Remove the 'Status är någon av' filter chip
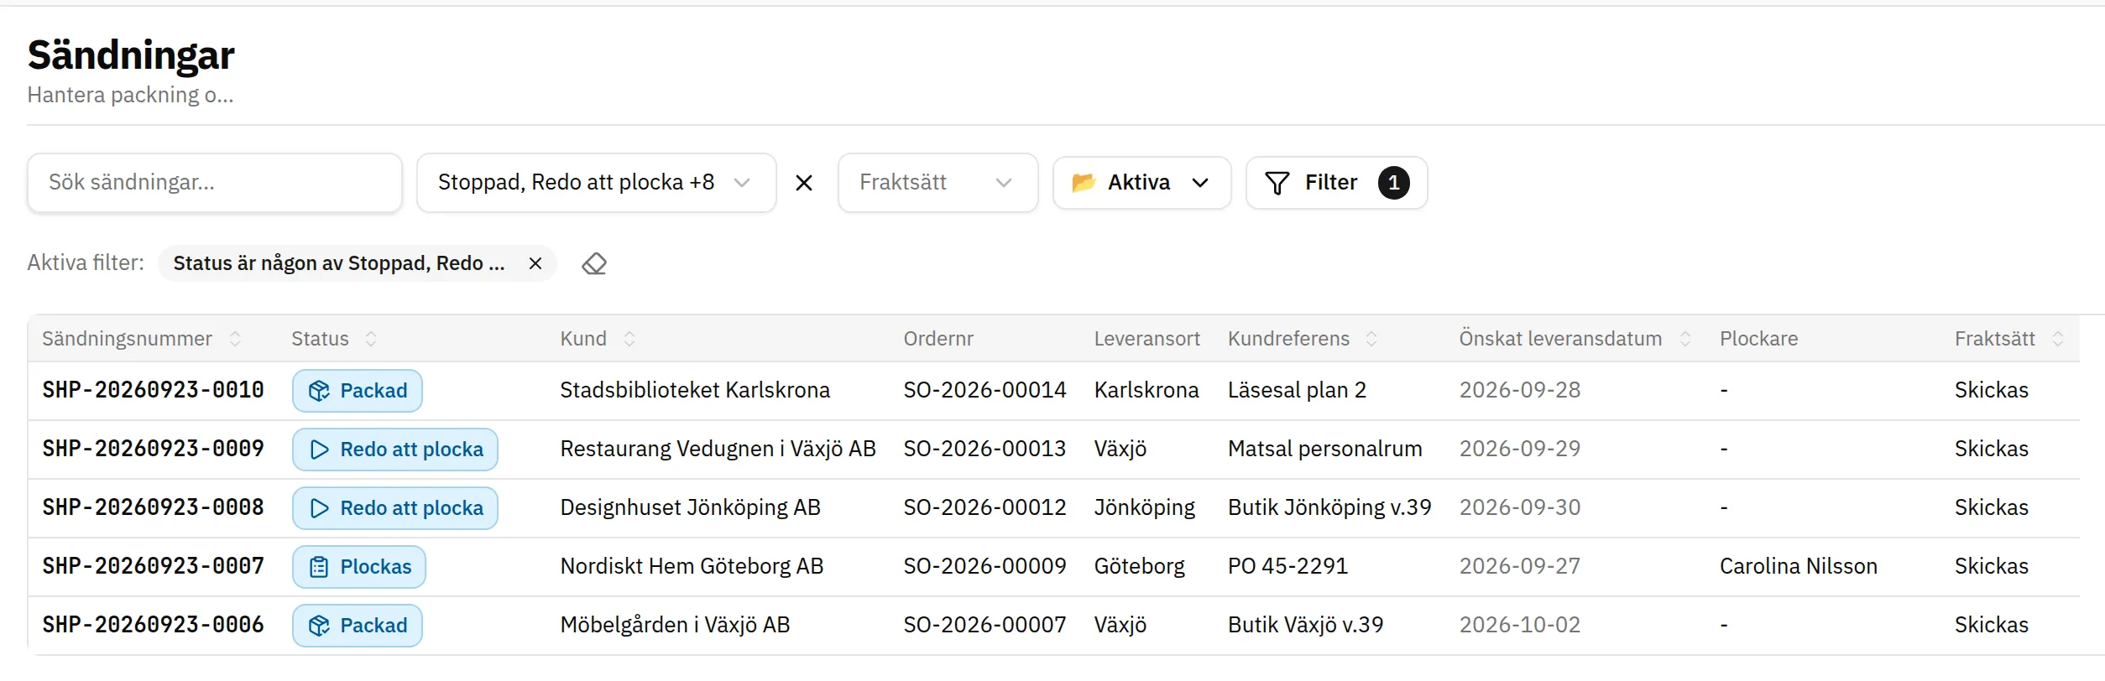The height and width of the screenshot is (681, 2105). (x=535, y=264)
